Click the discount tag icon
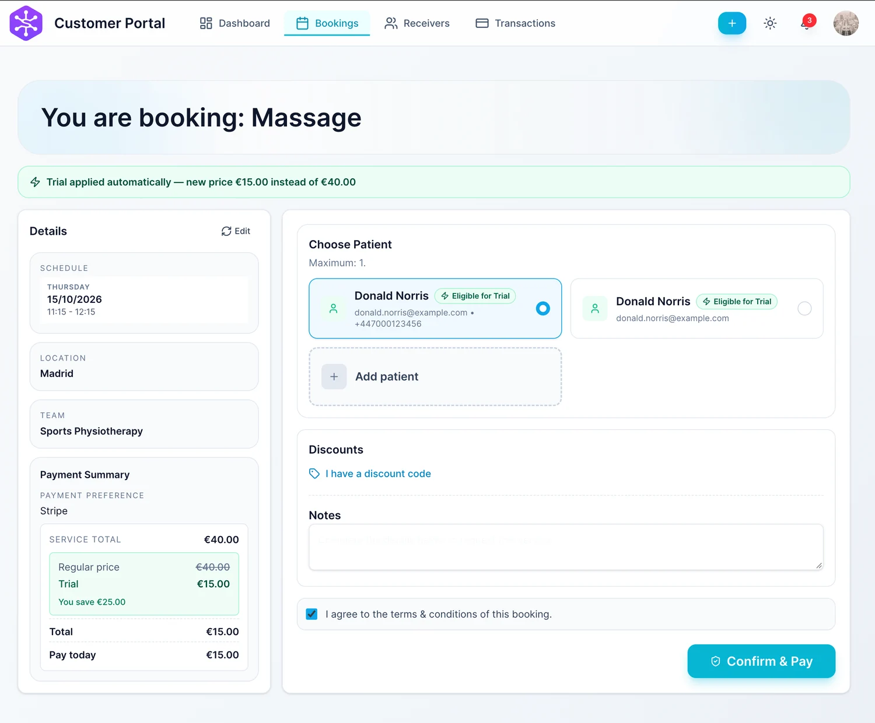875x723 pixels. click(314, 474)
